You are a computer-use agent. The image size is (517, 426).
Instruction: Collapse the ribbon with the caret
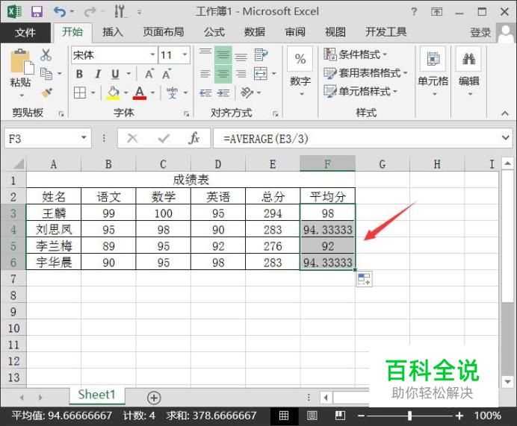coord(505,113)
